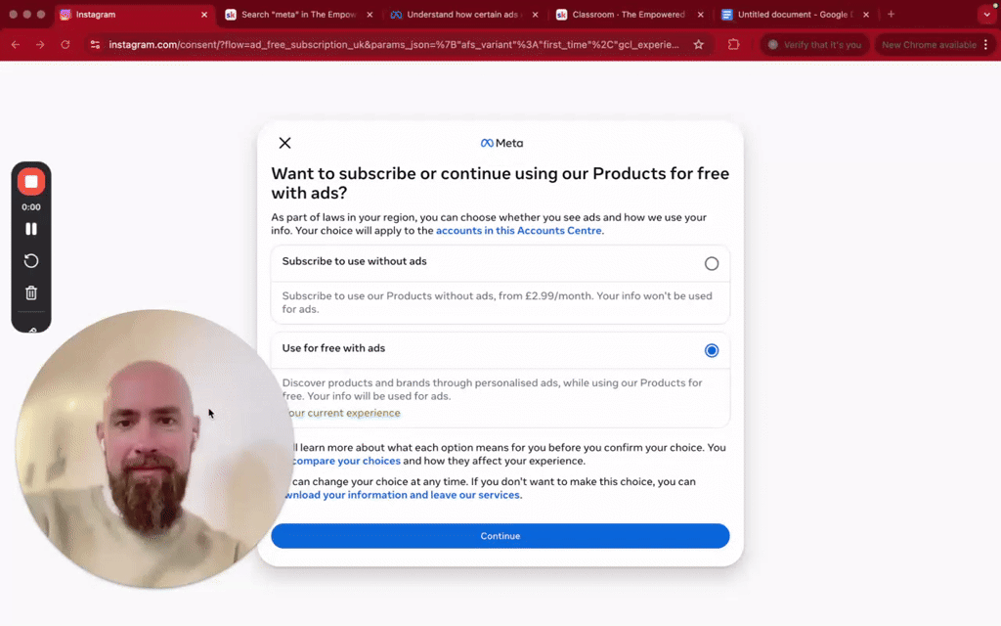Switch to the Untitled document Google Docs tab
The image size is (1001, 626).
coord(790,15)
